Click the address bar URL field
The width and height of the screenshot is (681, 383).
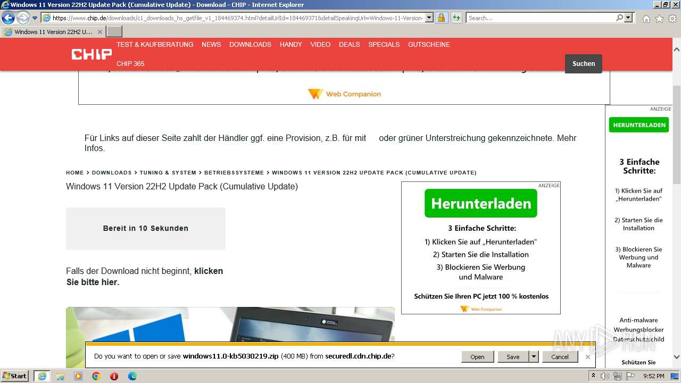[x=238, y=18]
